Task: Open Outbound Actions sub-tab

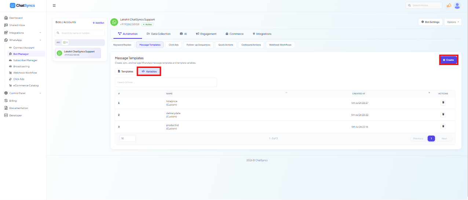Action: [251, 45]
